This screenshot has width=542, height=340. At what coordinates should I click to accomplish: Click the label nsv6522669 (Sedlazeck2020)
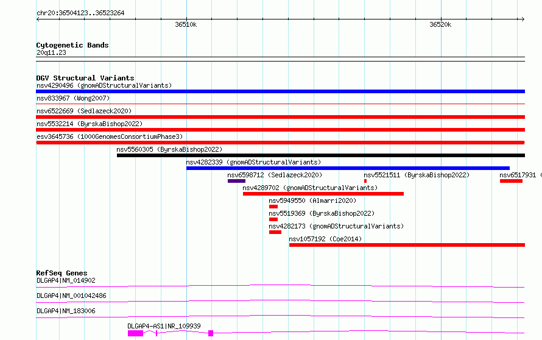84,111
